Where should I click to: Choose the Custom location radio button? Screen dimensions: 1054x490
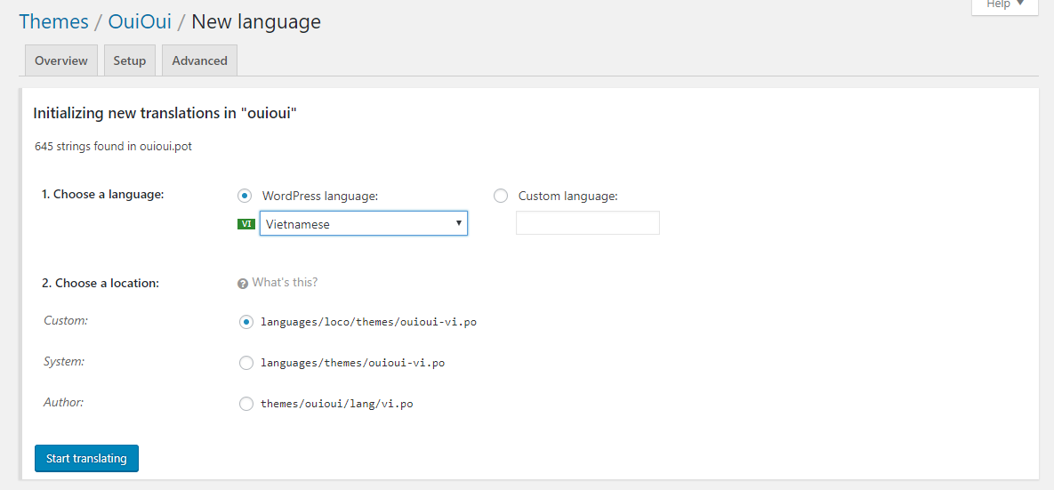pyautogui.click(x=245, y=322)
